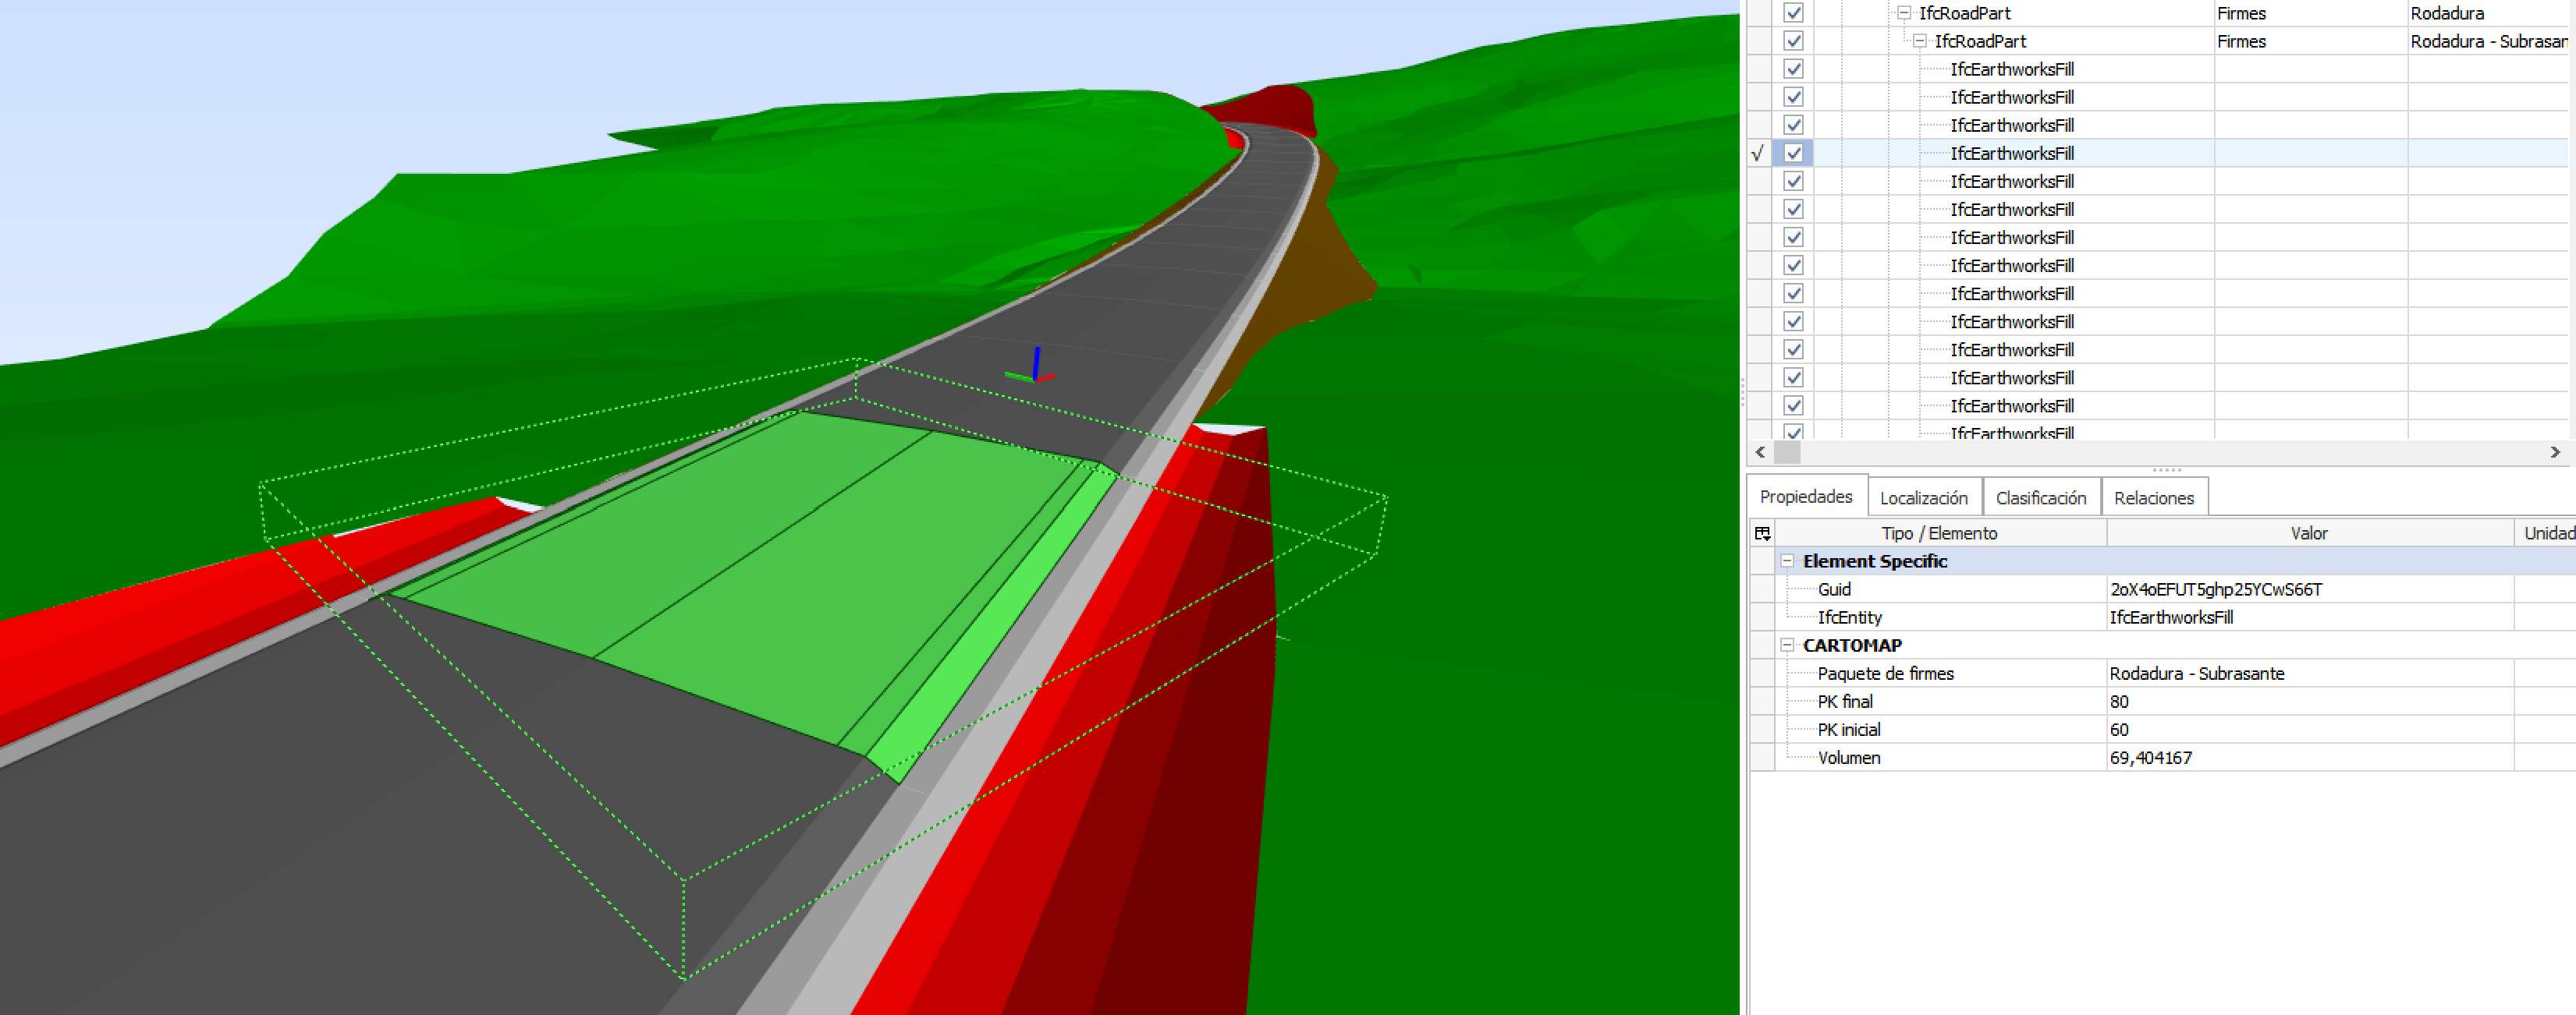Open the column chooser icon in properties grid

pos(1762,533)
